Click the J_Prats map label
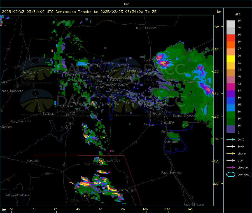Screen dimensions: 252x213 pos(155,114)
